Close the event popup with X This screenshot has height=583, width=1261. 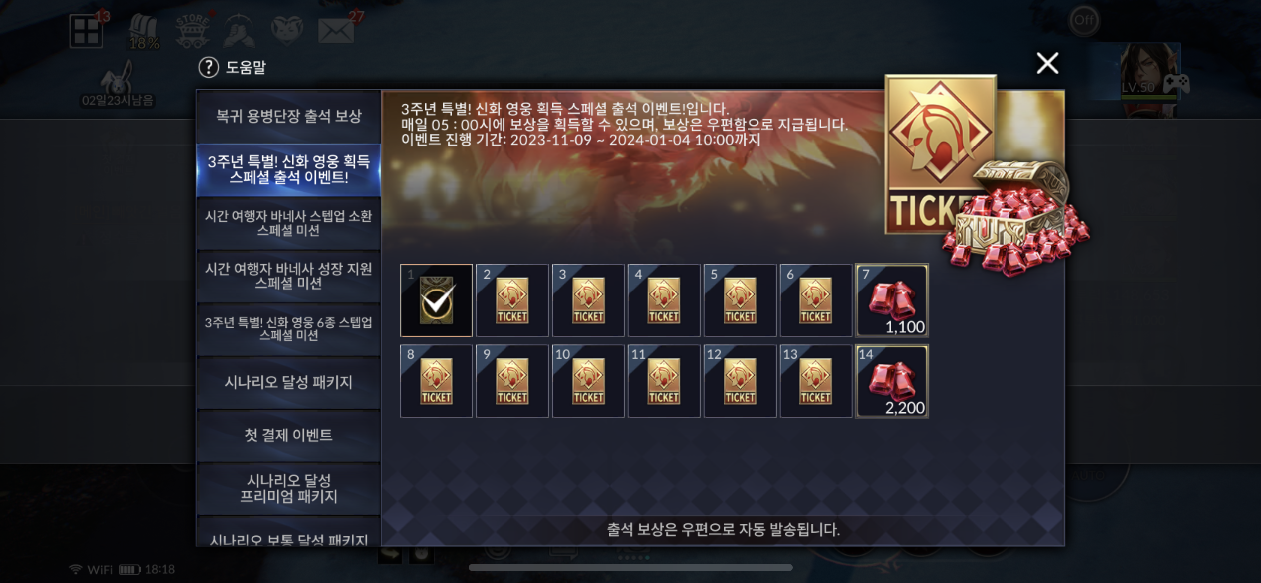pos(1047,63)
